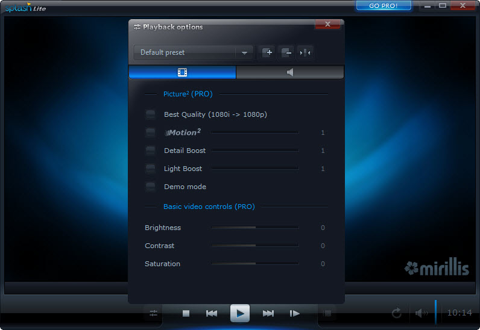
Task: Switch to the audio speaker tab
Action: [290, 72]
